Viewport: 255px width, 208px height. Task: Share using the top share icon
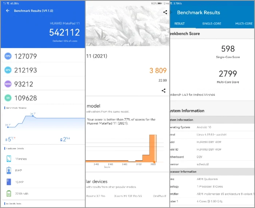coord(165,12)
